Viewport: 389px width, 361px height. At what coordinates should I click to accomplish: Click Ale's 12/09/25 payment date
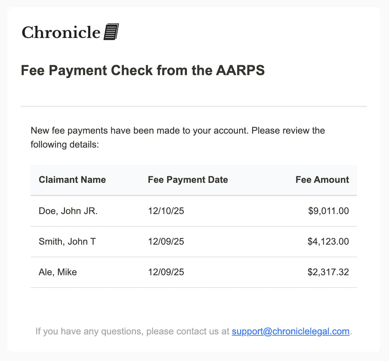(x=166, y=272)
